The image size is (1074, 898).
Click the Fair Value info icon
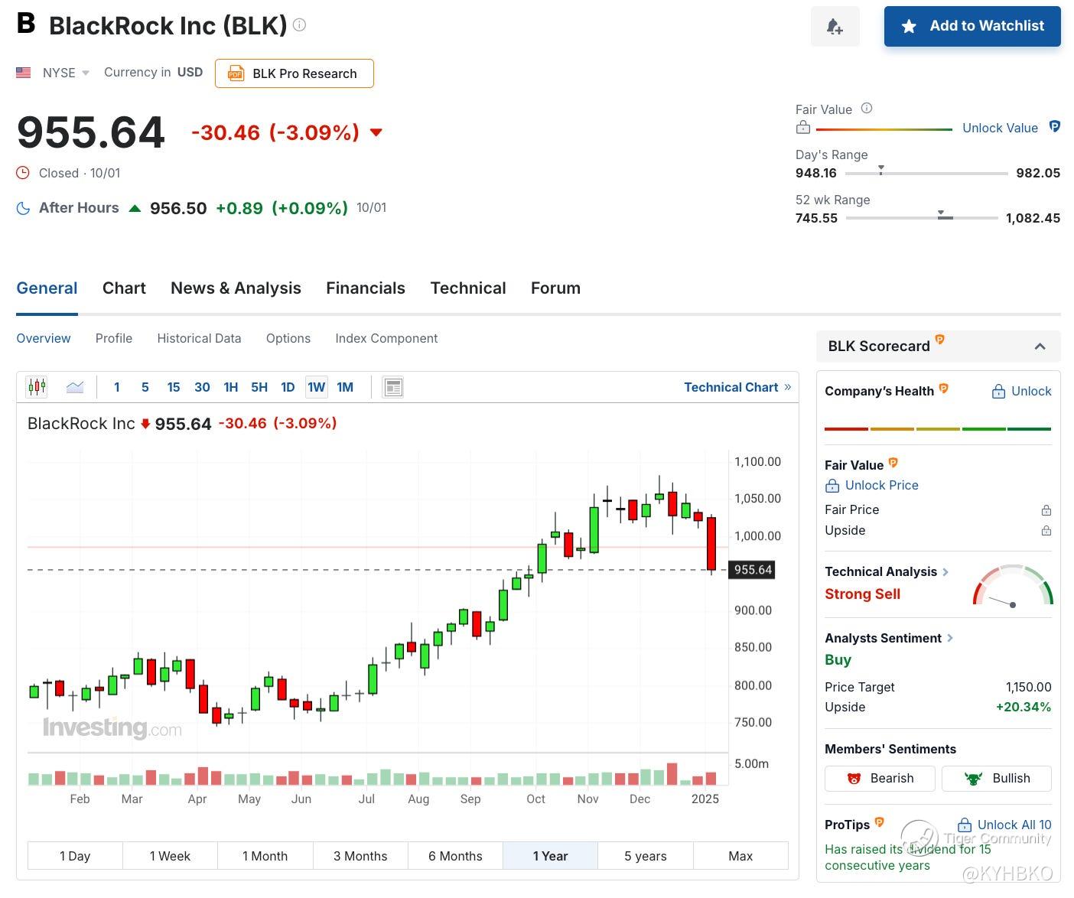point(867,109)
